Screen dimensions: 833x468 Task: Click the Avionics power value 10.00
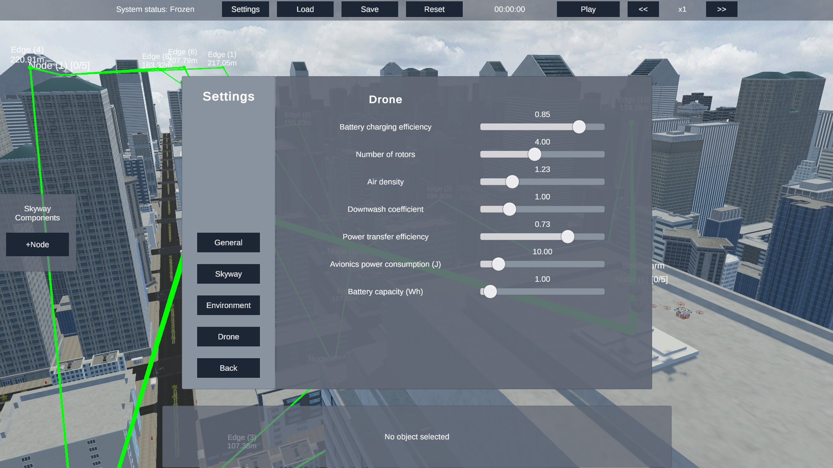(x=542, y=251)
